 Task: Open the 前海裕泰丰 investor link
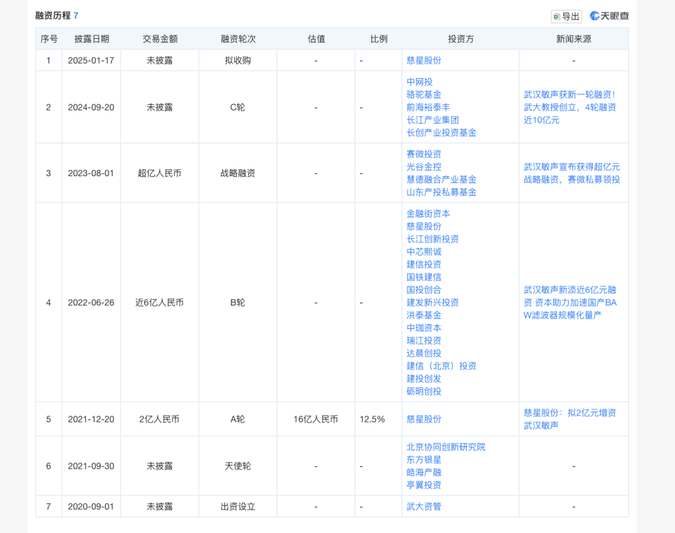pyautogui.click(x=428, y=107)
